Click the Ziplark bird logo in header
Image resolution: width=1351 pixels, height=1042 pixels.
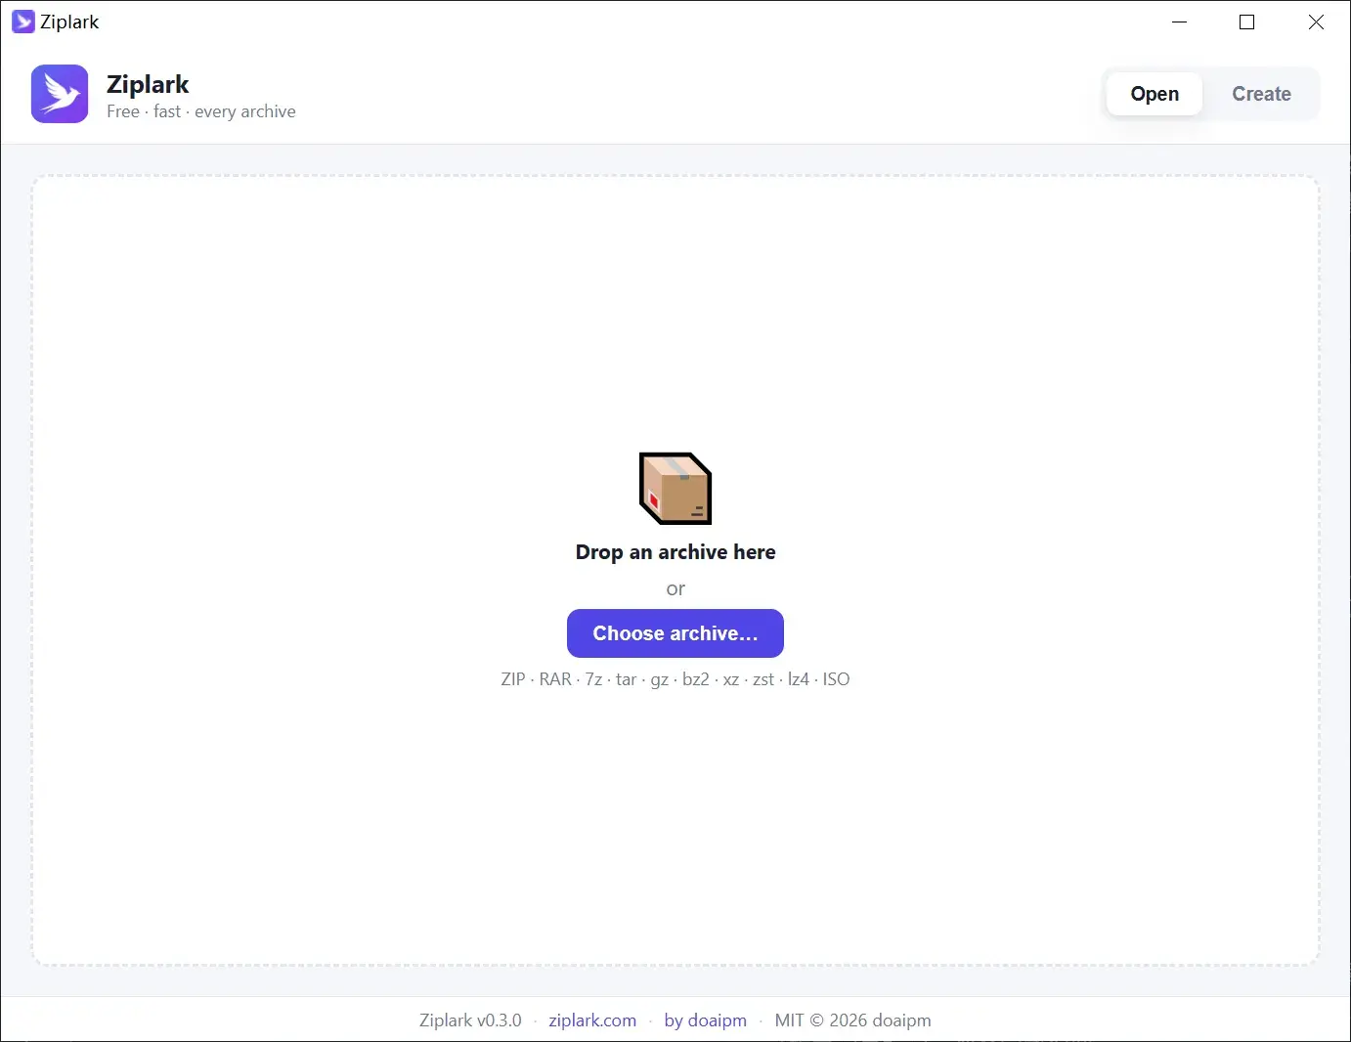click(x=60, y=94)
